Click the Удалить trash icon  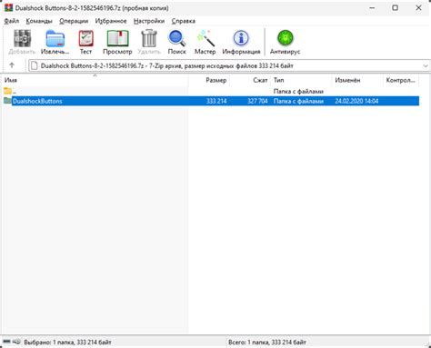pos(149,39)
